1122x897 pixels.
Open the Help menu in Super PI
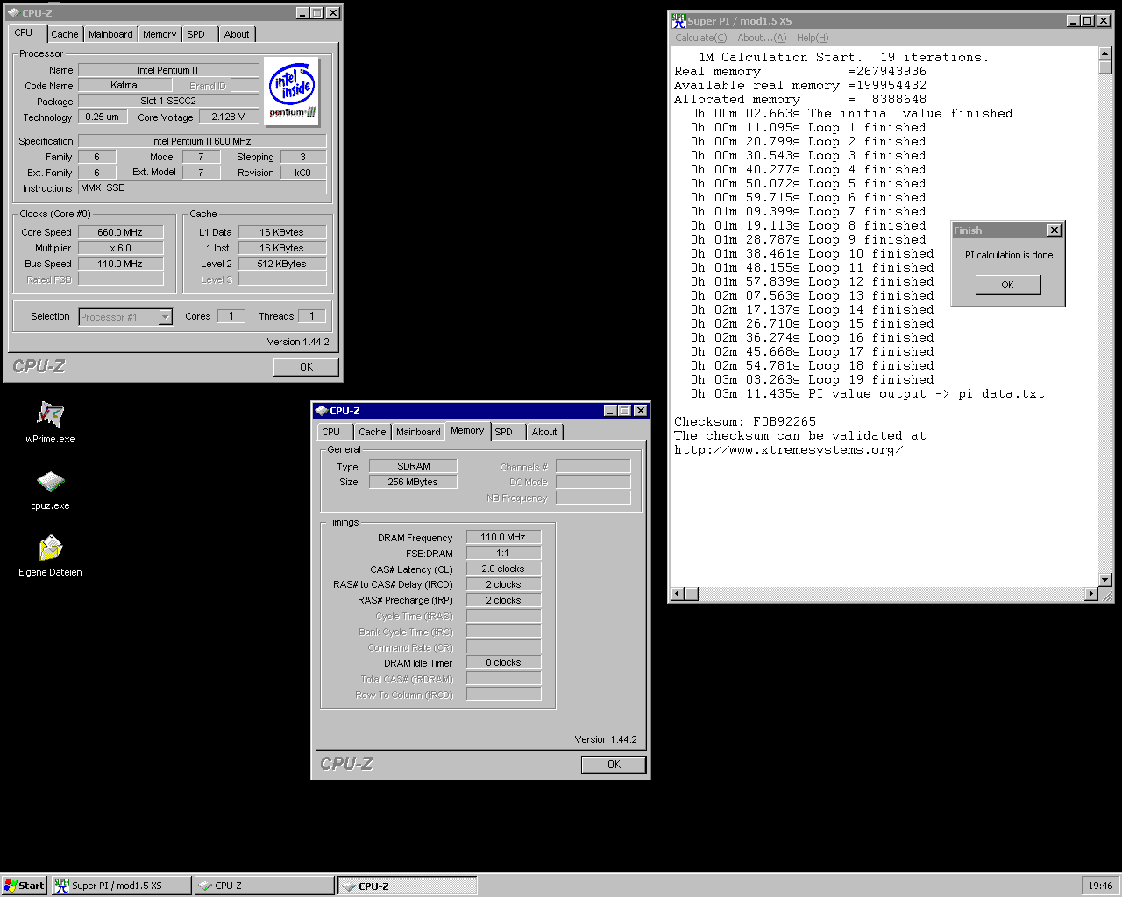coord(813,38)
